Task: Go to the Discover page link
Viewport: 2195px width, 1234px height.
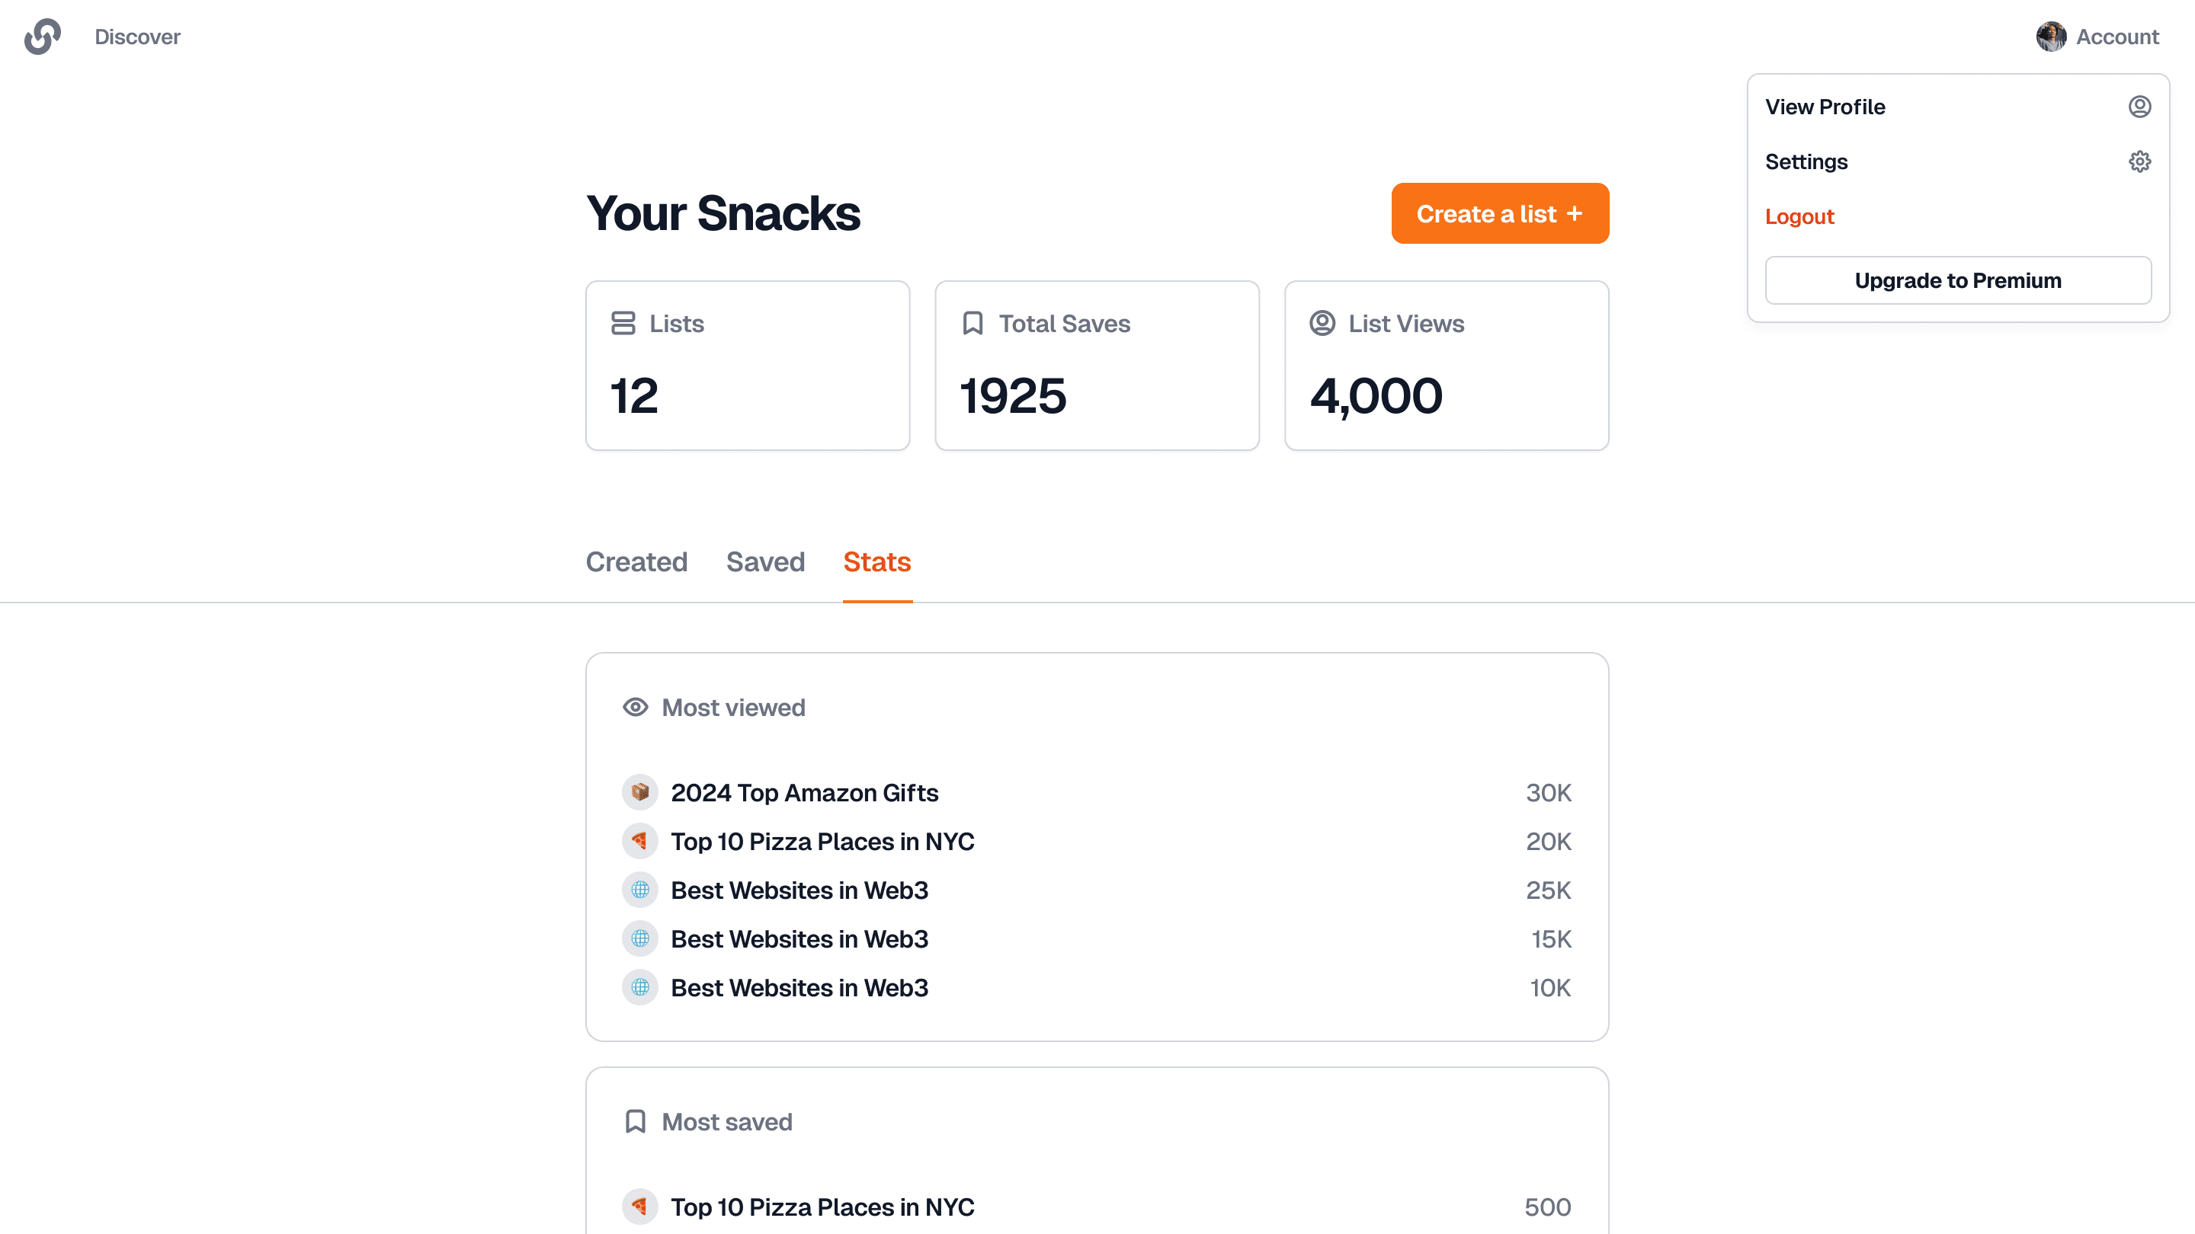Action: pos(137,37)
